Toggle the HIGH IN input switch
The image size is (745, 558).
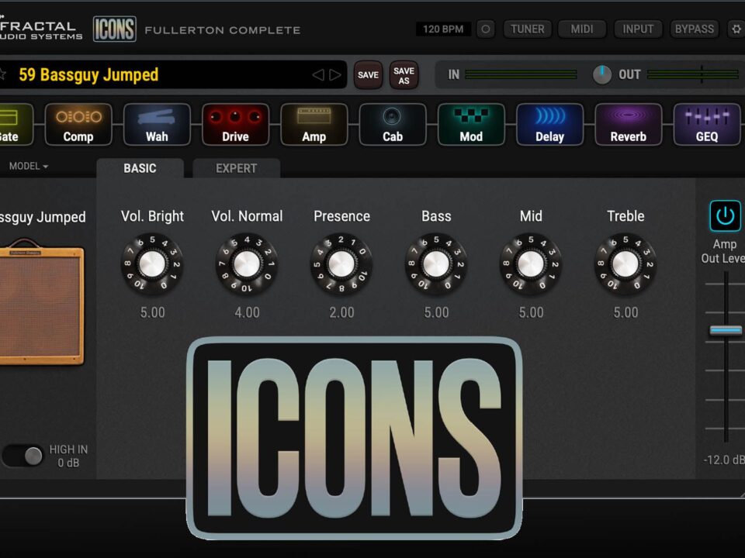click(x=23, y=456)
